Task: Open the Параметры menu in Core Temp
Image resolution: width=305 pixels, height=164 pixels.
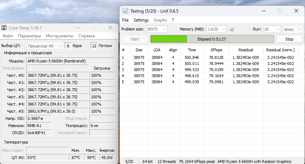Action: (29, 36)
